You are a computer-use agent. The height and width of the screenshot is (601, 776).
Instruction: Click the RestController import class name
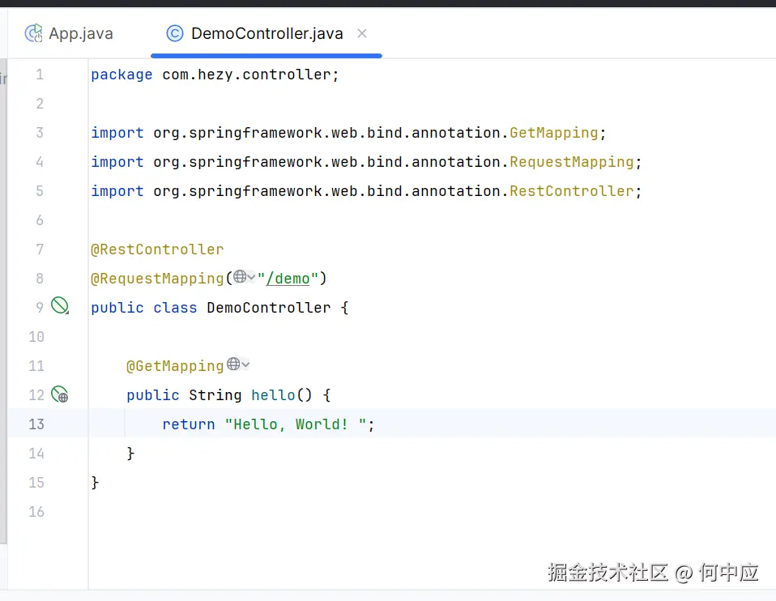[572, 191]
